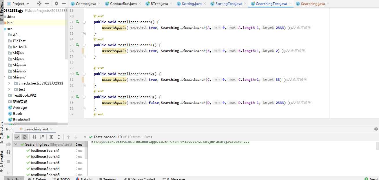
Task: Go to next failed test arrow
Action: coord(76,137)
